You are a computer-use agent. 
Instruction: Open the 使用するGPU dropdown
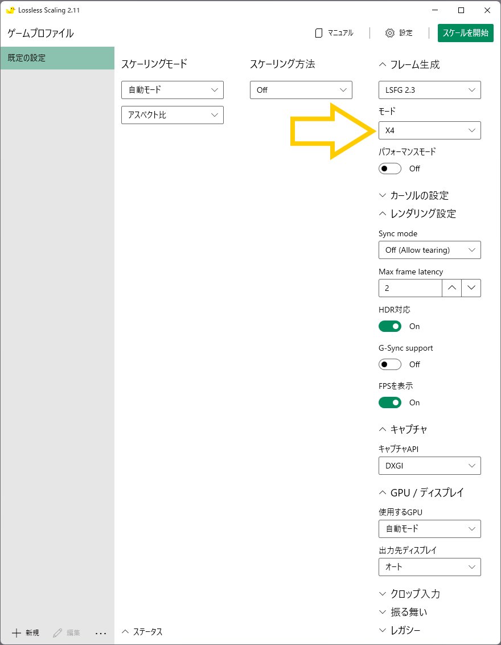pos(429,529)
